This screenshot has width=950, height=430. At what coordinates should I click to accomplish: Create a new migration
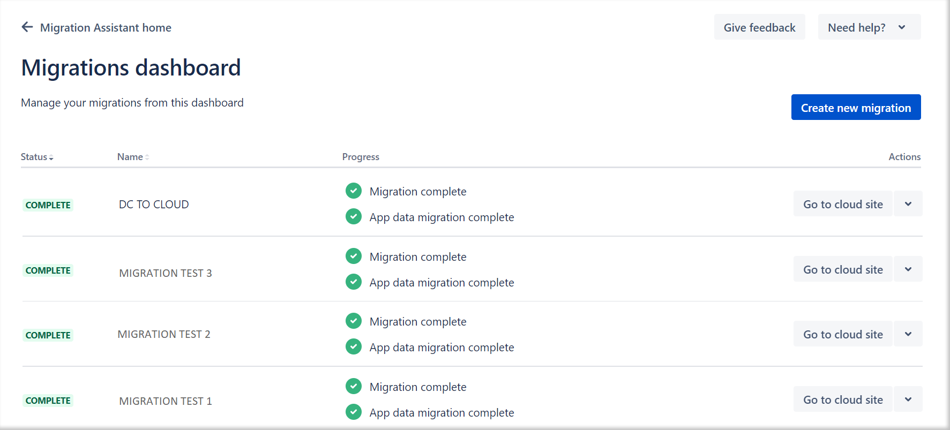click(x=856, y=108)
